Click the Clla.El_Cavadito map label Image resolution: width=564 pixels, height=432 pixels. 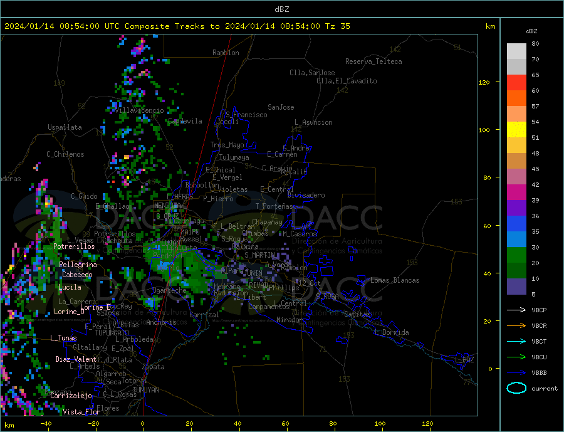coord(347,81)
